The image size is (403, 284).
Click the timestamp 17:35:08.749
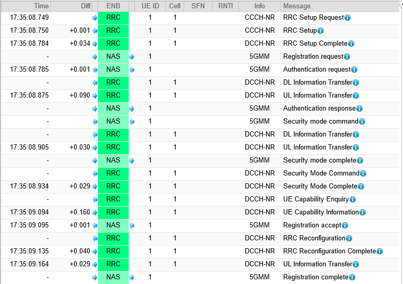pos(29,18)
